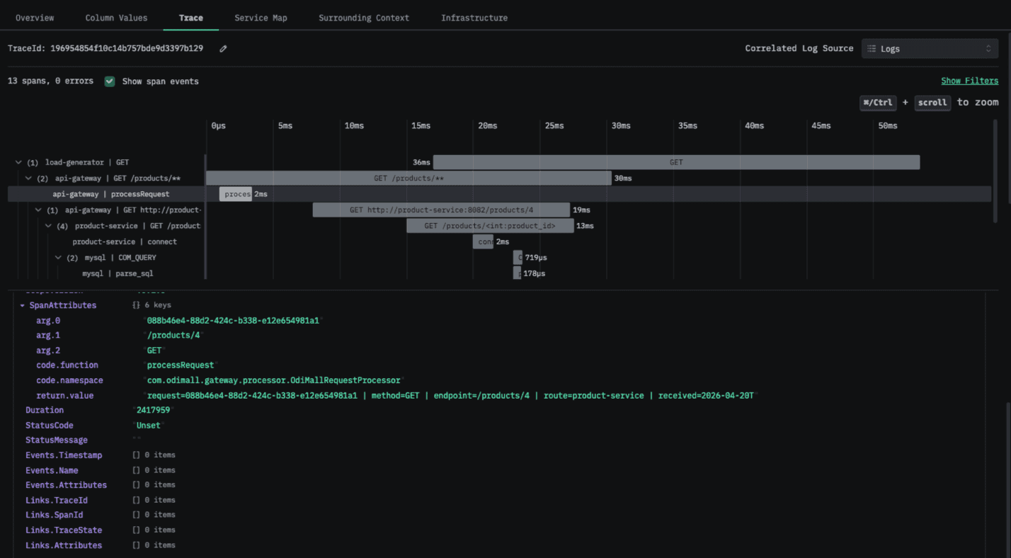The image size is (1011, 558).
Task: Click the return.value attribute key
Action: click(x=65, y=396)
